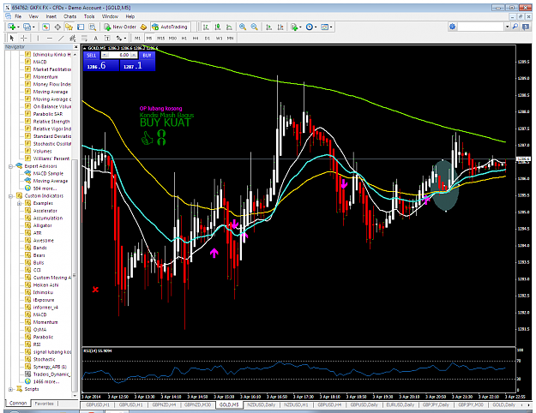Open the chat bubble icon at top right
Viewport: 536px width, 413px height.
click(526, 27)
